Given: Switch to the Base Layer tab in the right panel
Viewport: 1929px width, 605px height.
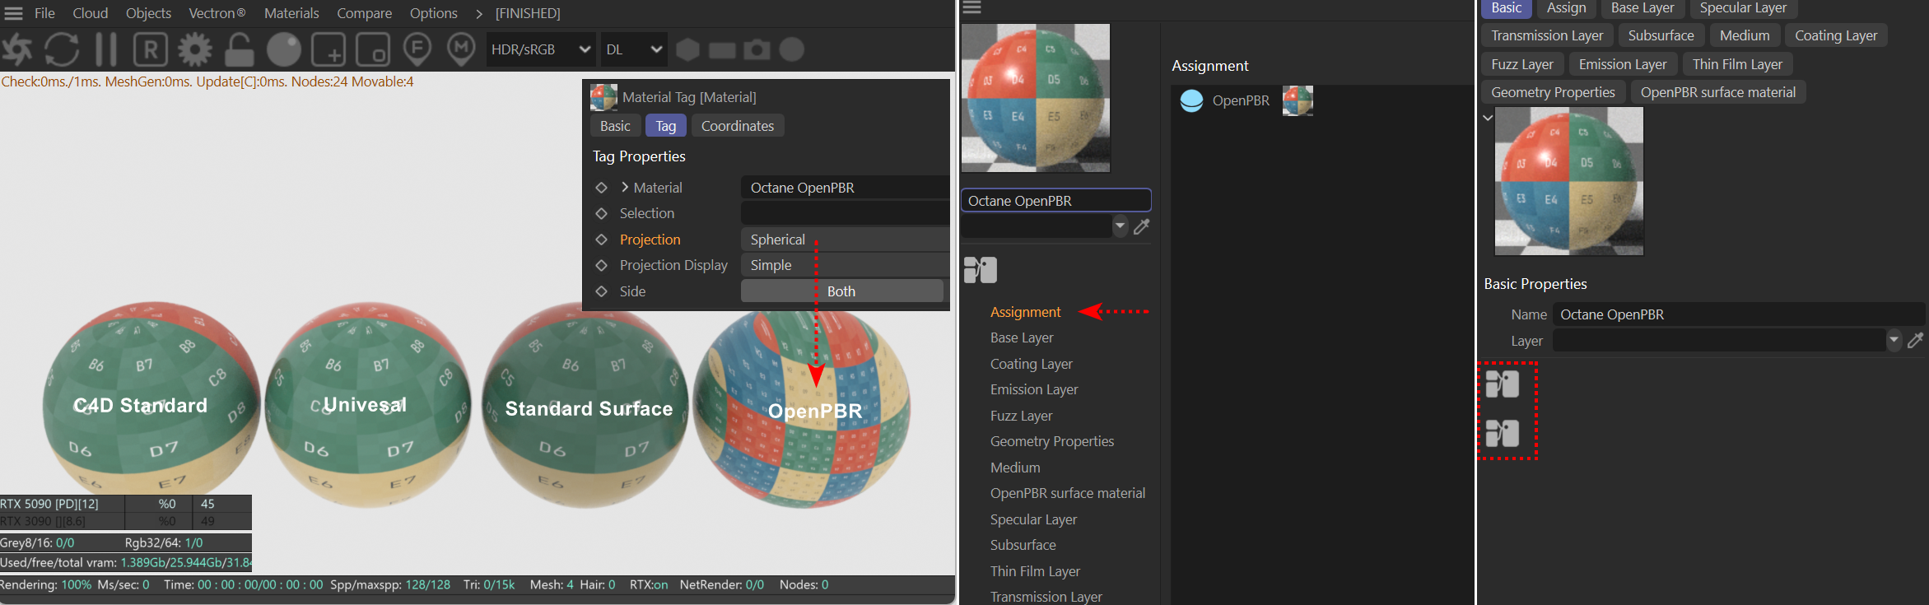Looking at the screenshot, I should click(1642, 8).
